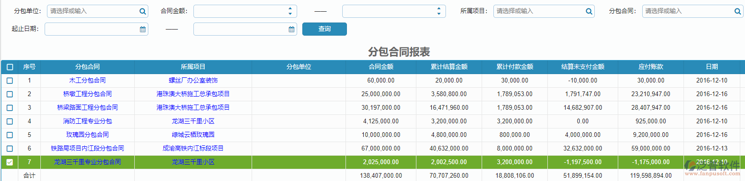This screenshot has width=745, height=181.
Task: Sort by the 累计付款金额 column header
Action: pos(515,67)
